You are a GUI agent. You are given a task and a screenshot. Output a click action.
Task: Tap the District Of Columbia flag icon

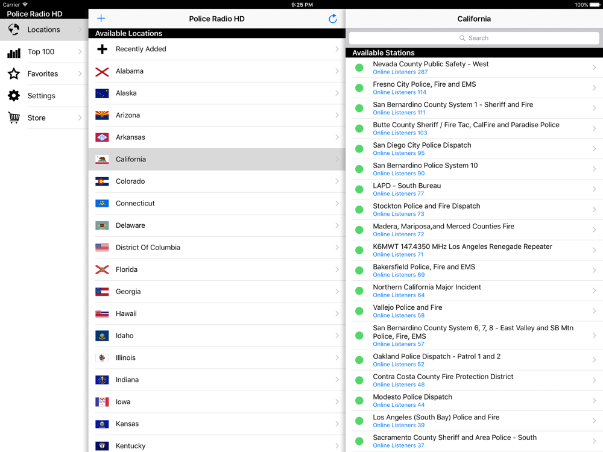pyautogui.click(x=102, y=248)
